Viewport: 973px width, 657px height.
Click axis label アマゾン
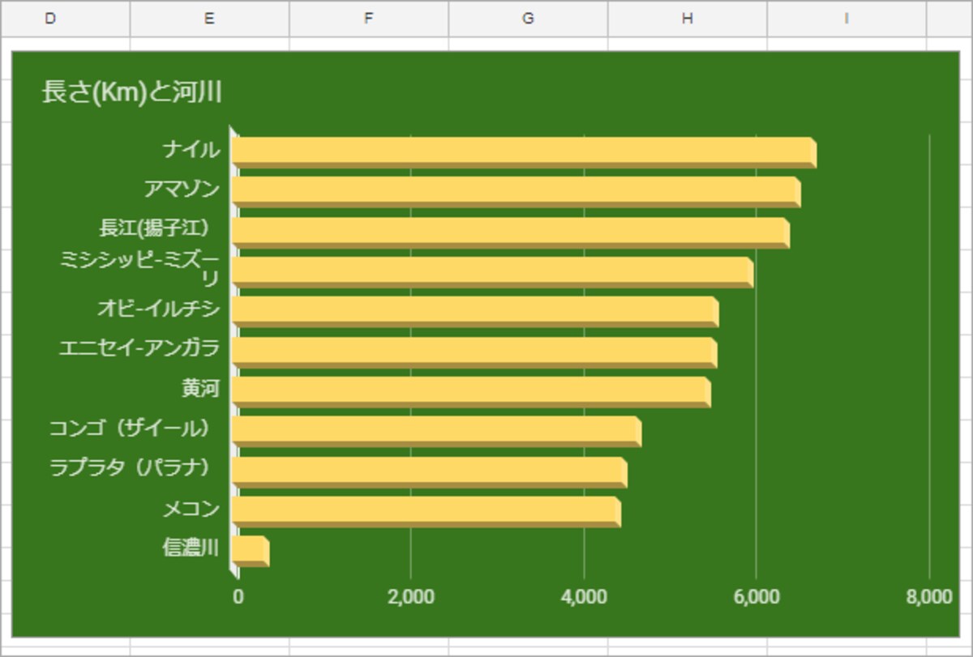click(182, 189)
